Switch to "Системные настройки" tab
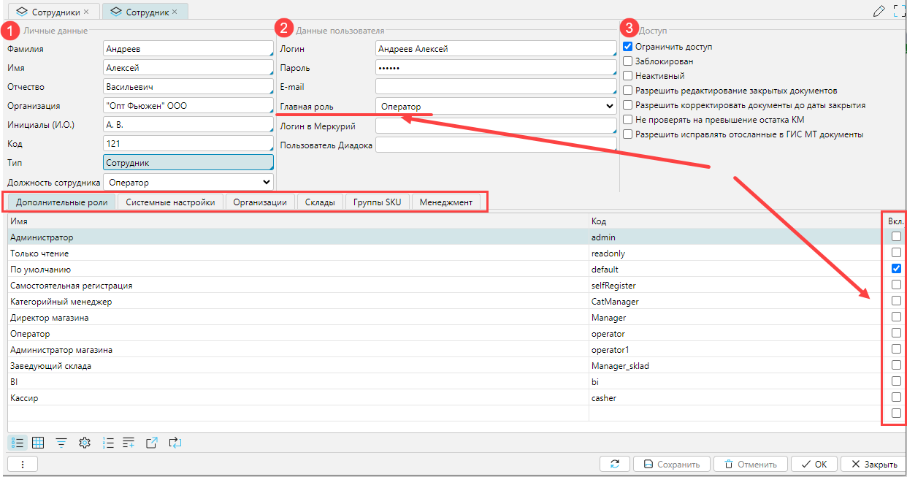 click(x=170, y=202)
